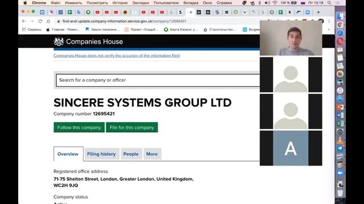Screen dimensions: 364x204
Task: Click File for this company button
Action: pos(132,127)
